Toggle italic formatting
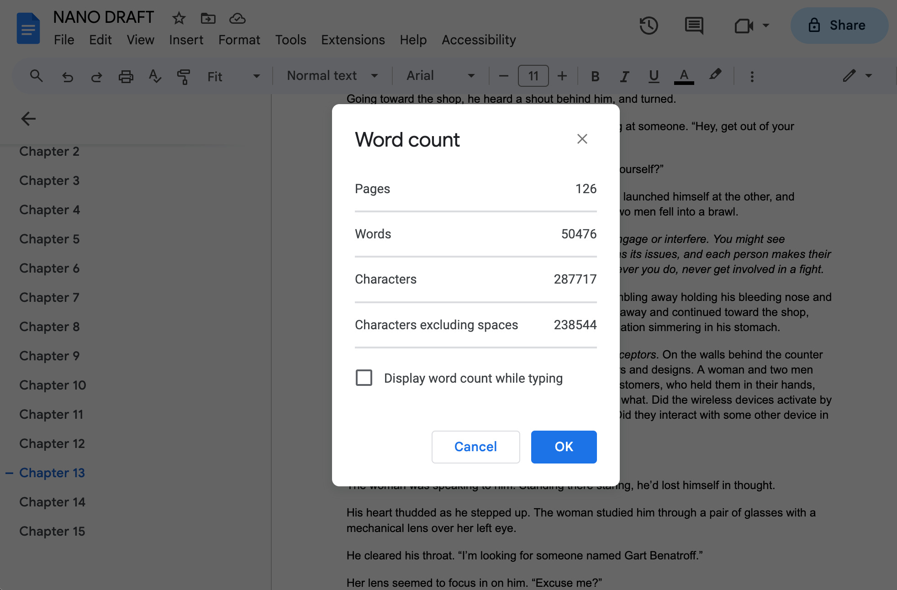 (624, 76)
